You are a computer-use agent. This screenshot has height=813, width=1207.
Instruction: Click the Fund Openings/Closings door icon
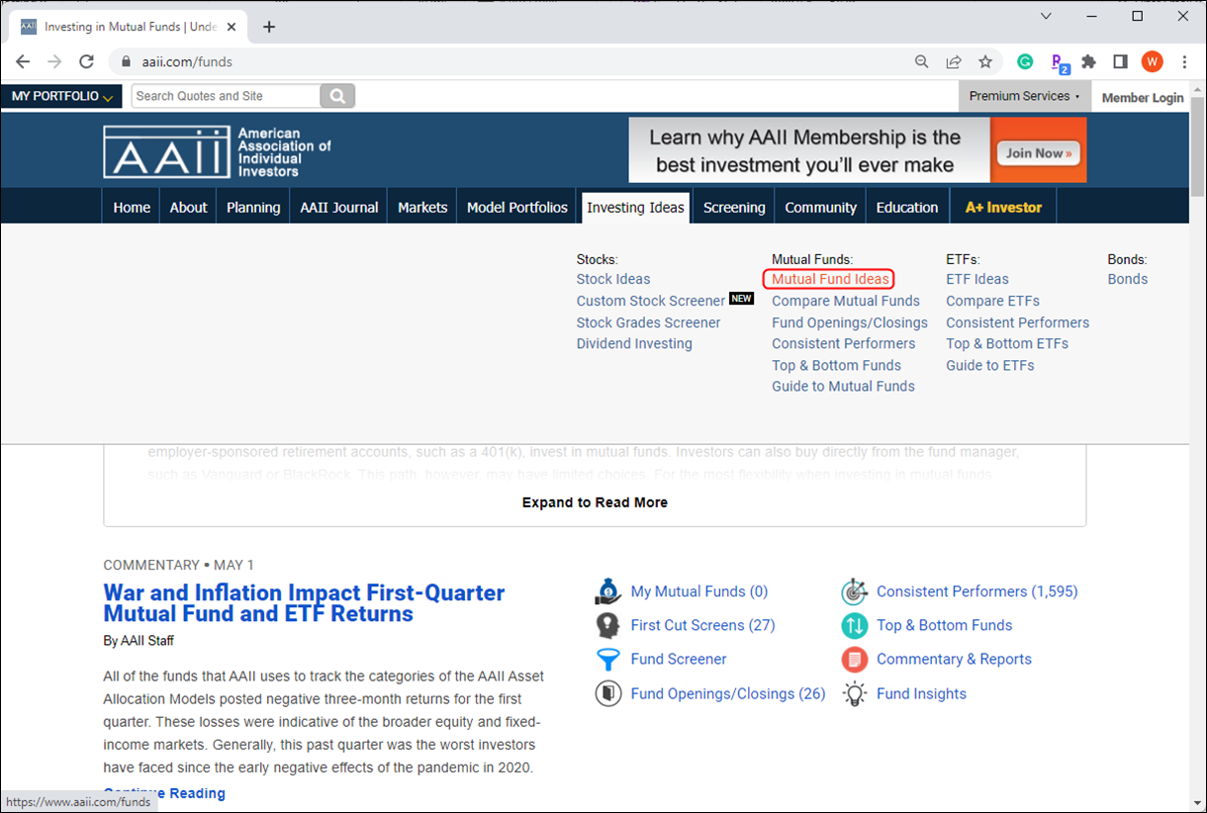607,693
